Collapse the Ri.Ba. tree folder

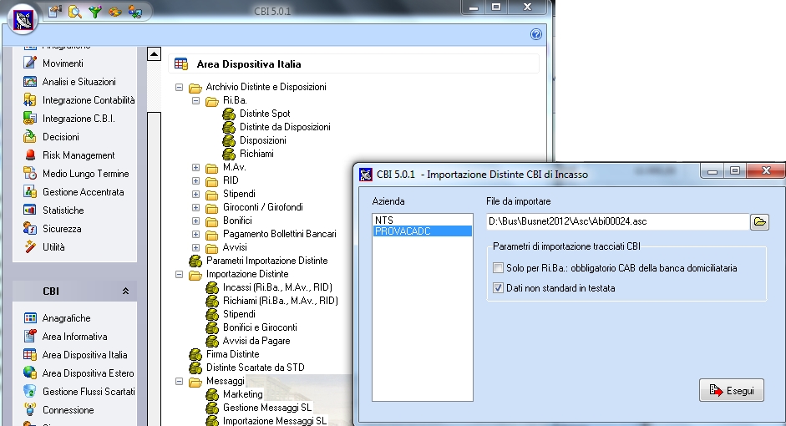click(x=196, y=101)
